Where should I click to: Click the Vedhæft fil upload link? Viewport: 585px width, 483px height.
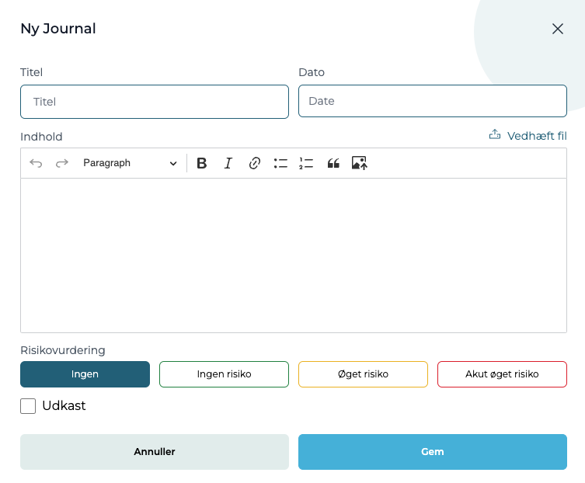(x=528, y=136)
